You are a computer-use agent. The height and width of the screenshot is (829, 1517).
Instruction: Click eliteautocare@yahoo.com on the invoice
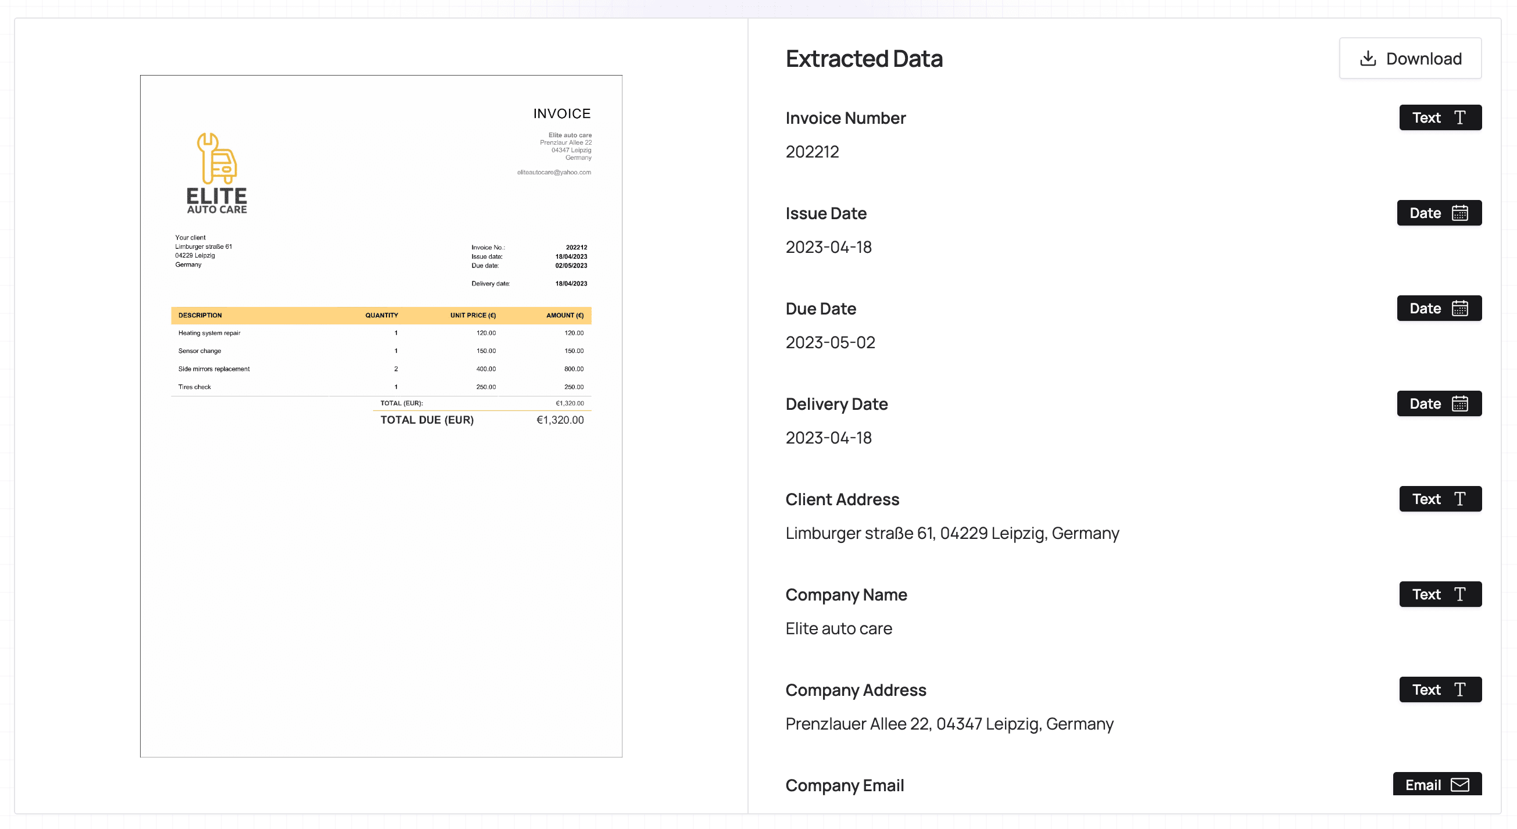[554, 173]
